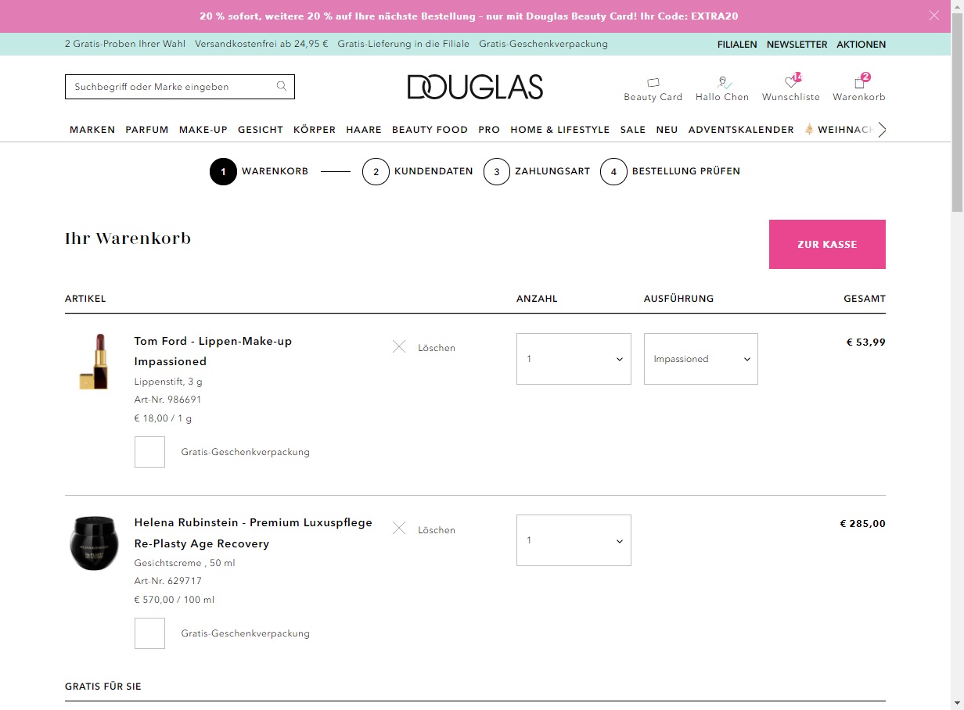The height and width of the screenshot is (710, 964).
Task: Click the Helena Rubinstein cream thumbnail
Action: 94,543
